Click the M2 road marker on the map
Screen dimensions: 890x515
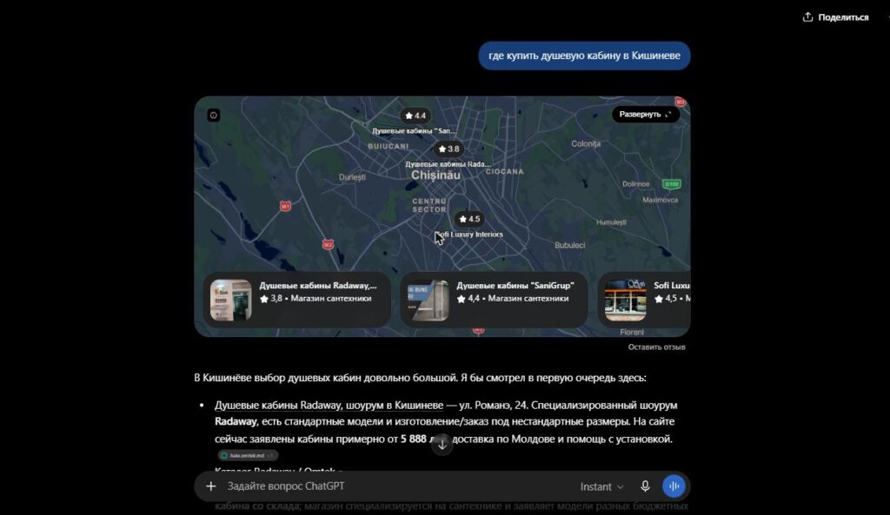328,244
